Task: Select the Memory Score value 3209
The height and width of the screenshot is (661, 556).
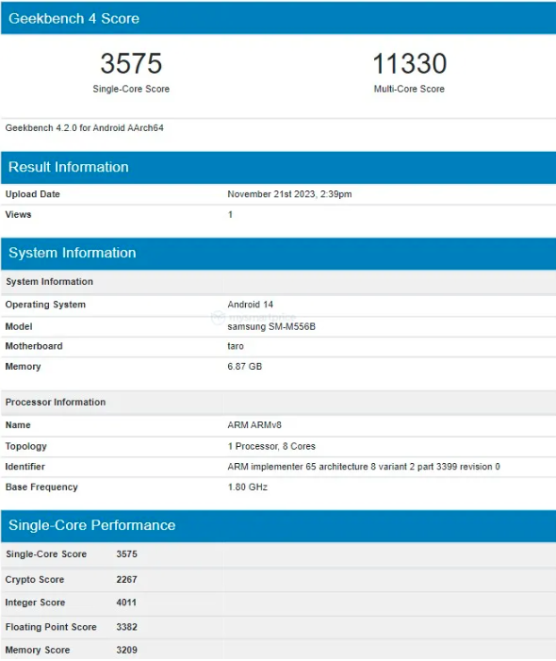Action: [x=127, y=650]
